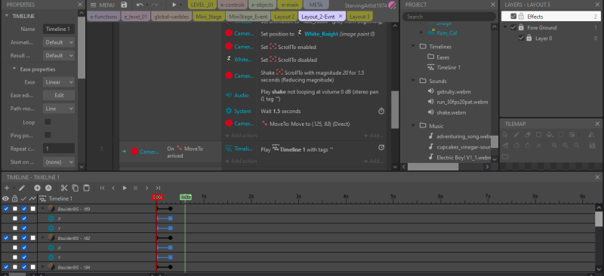This screenshot has width=604, height=276.
Task: Click the lock icon of the Fore Ground layer
Action: [x=521, y=28]
